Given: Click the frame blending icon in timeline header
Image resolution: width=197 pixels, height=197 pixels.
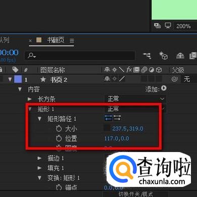Looking at the screenshot, I should 193,56.
